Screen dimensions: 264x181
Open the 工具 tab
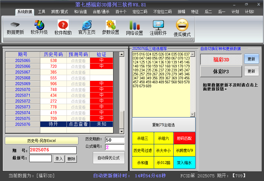coord(42,12)
